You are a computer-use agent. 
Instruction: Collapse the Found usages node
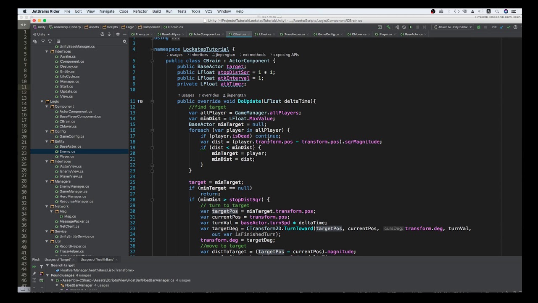[47, 275]
